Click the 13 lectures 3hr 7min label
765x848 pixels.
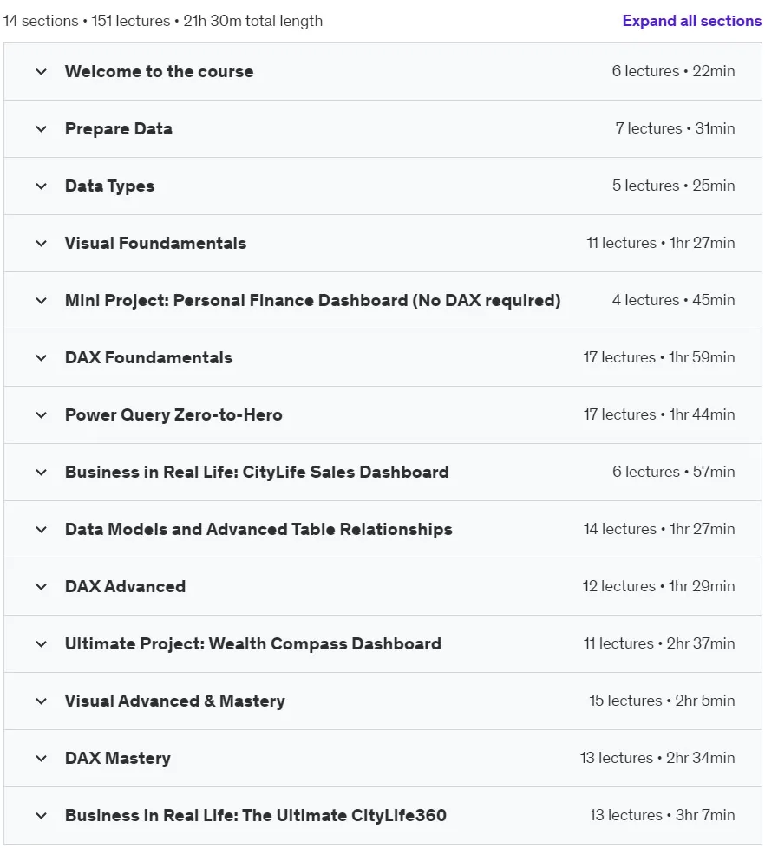click(x=662, y=815)
